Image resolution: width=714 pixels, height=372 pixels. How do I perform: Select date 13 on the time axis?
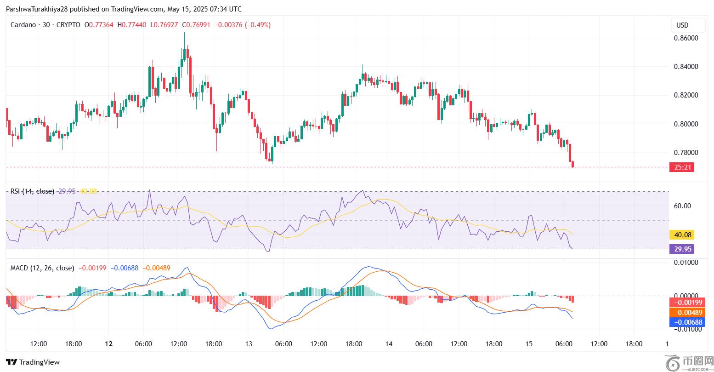(x=248, y=344)
